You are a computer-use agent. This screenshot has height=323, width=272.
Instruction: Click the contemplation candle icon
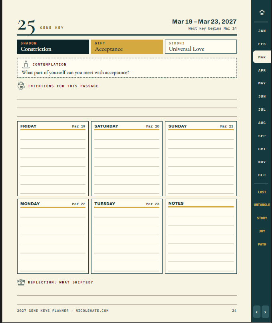coord(26,64)
